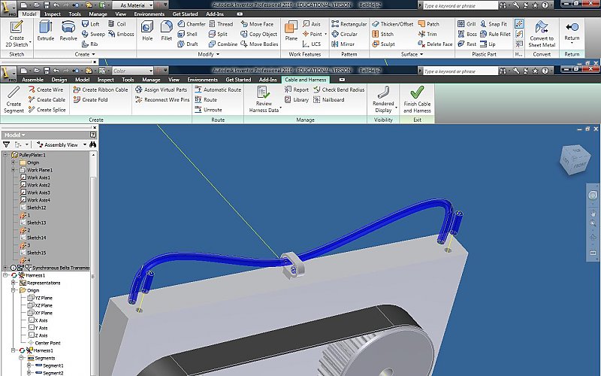The image size is (601, 376).
Task: Collapse the Harness1 Origin folder
Action: coord(13,290)
